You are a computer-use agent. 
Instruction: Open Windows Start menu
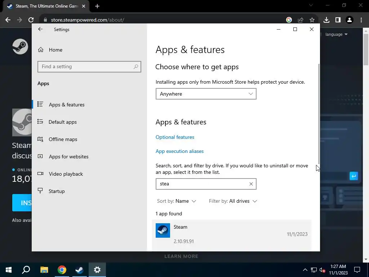[x=9, y=270]
